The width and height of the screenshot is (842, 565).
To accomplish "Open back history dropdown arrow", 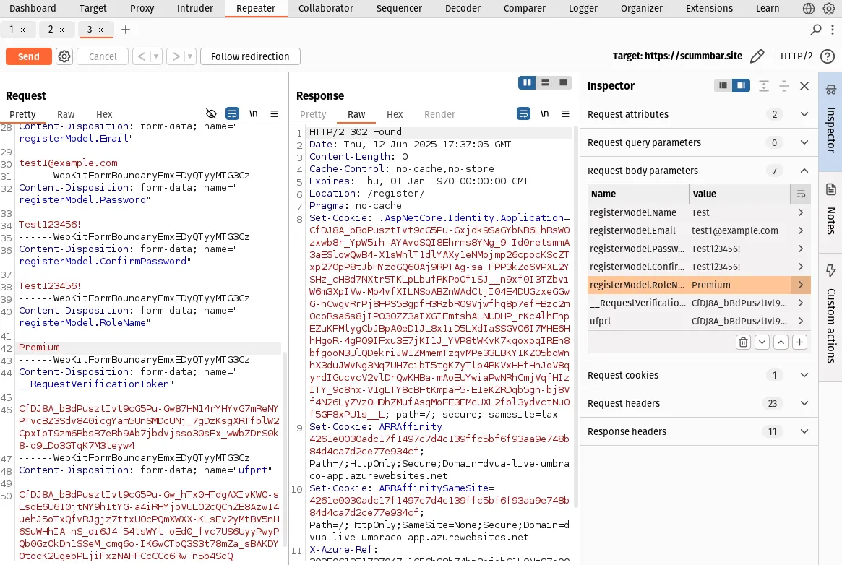I will click(155, 56).
